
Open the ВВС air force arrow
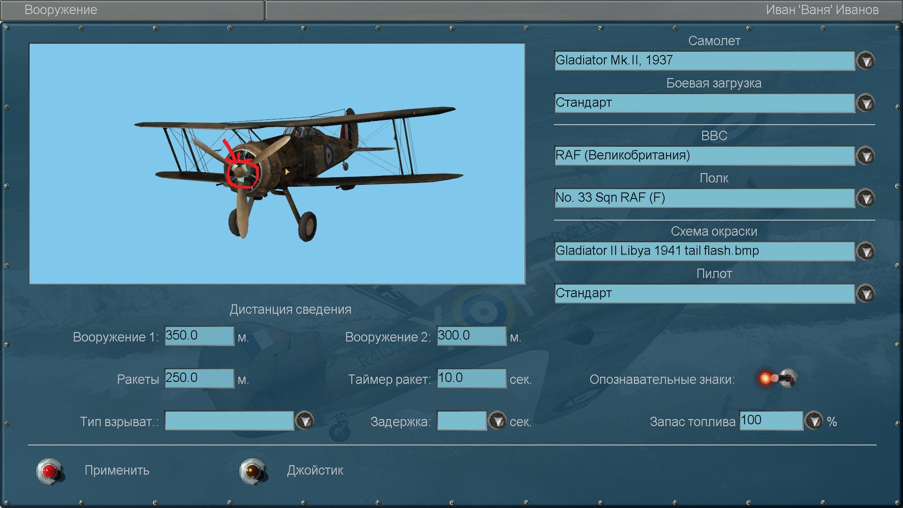coord(866,156)
